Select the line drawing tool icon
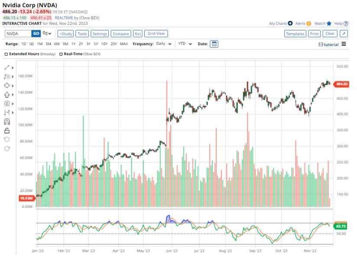This screenshot has width=357, height=260. click(7, 68)
